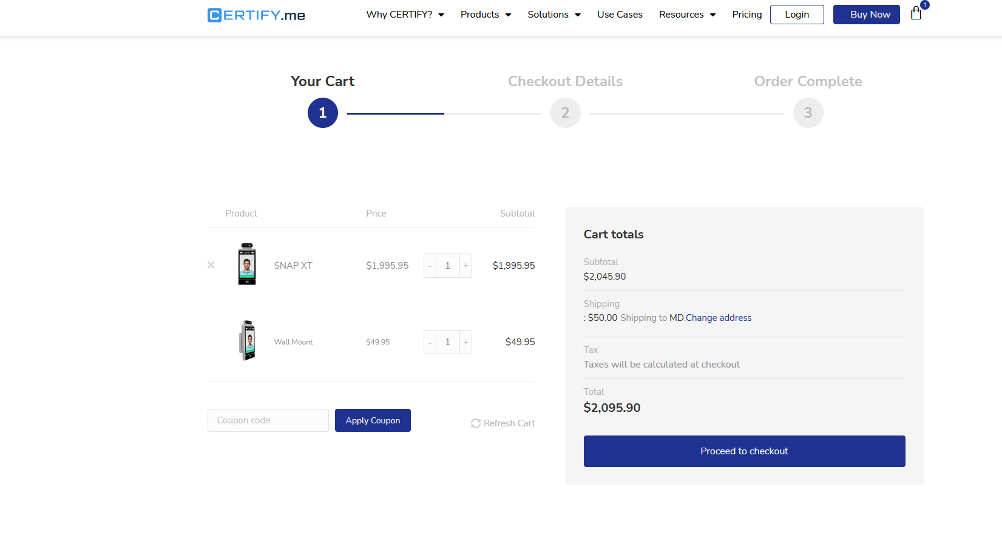This screenshot has height=538, width=1002.
Task: Click Wall Mount quantity field
Action: point(448,342)
